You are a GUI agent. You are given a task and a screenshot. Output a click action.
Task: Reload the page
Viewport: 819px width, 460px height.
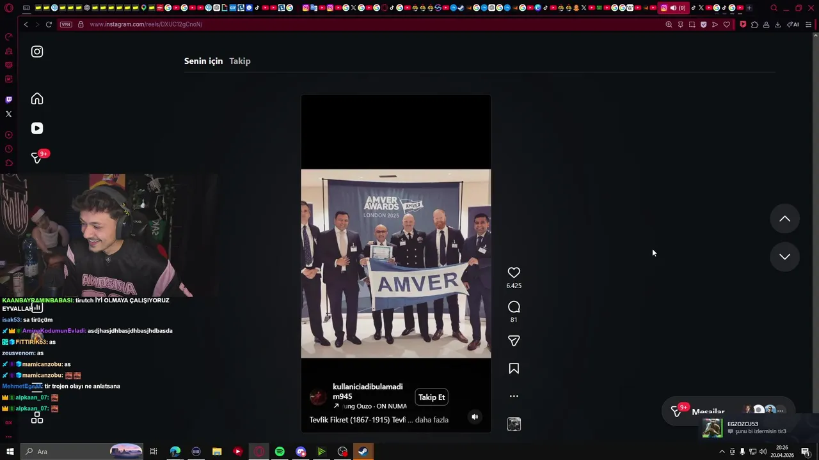point(48,24)
